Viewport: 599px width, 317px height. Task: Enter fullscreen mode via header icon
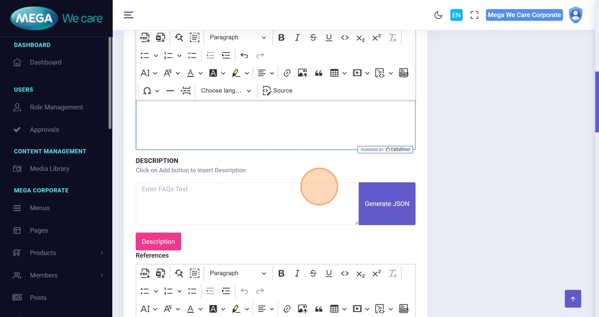[474, 15]
